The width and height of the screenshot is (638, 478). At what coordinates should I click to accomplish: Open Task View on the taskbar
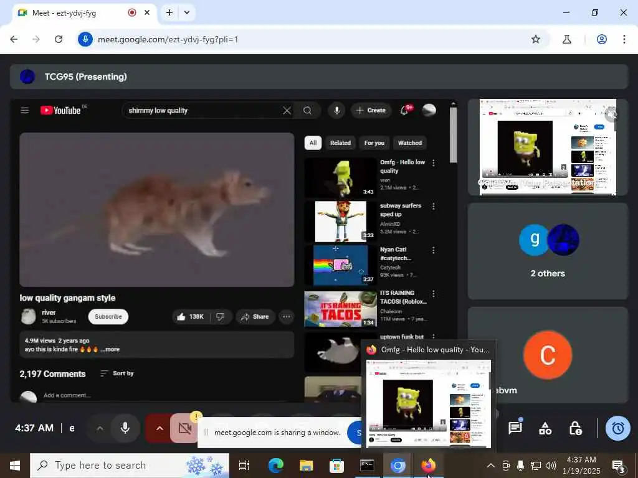point(244,466)
